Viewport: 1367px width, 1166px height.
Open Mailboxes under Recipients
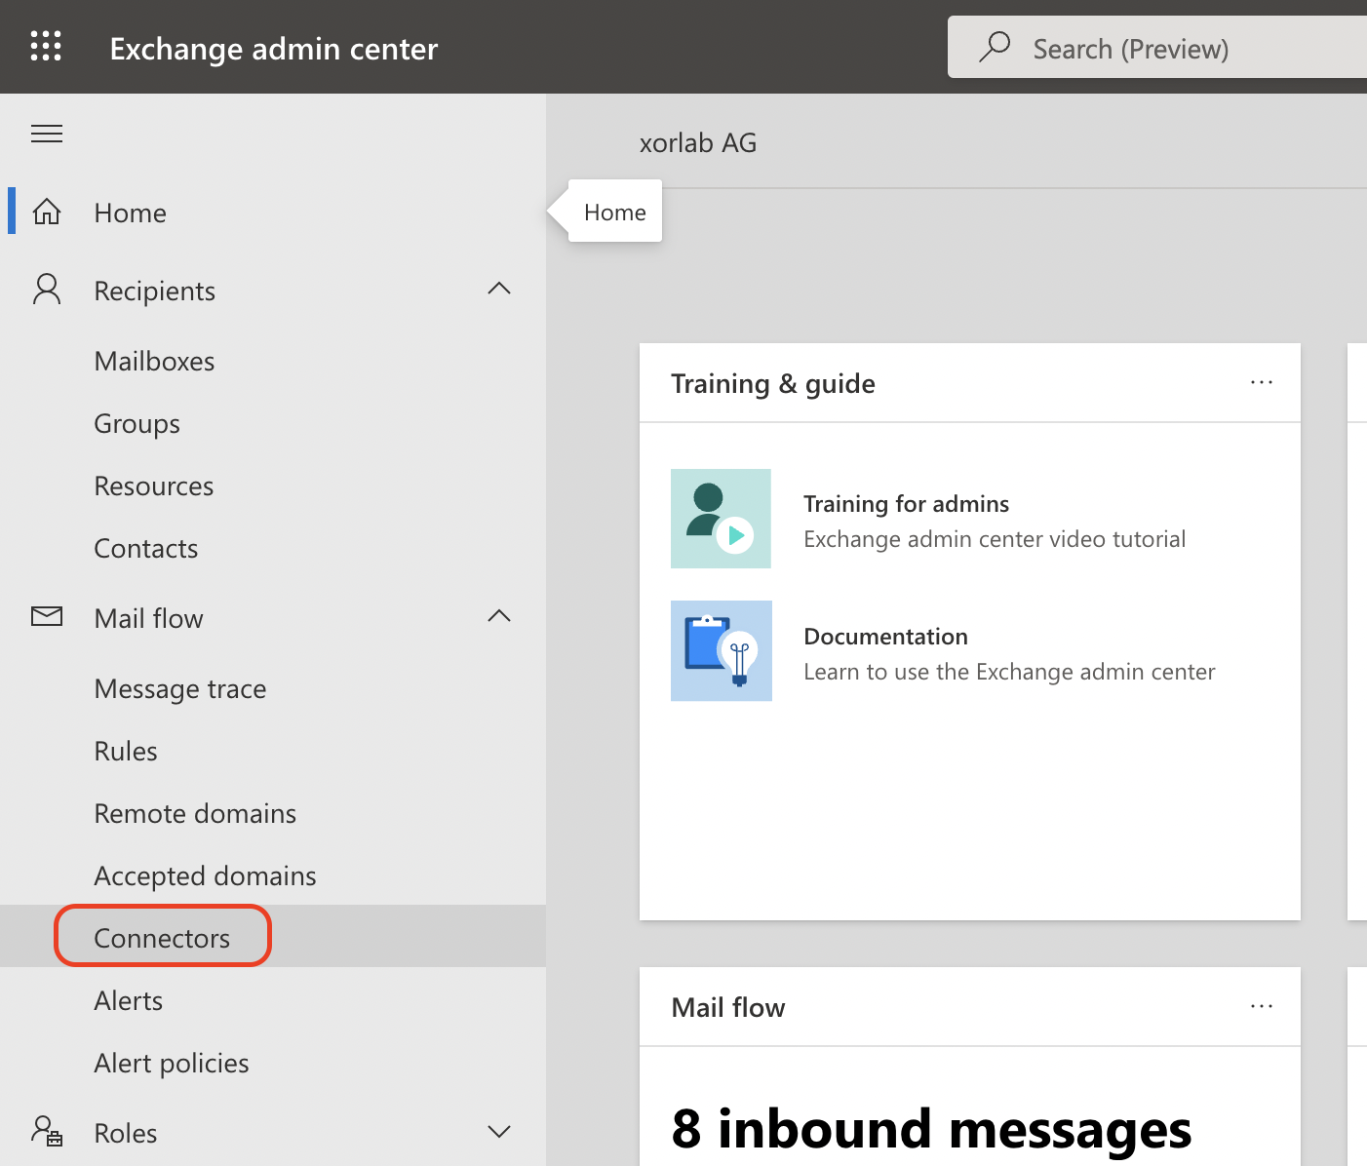tap(154, 362)
